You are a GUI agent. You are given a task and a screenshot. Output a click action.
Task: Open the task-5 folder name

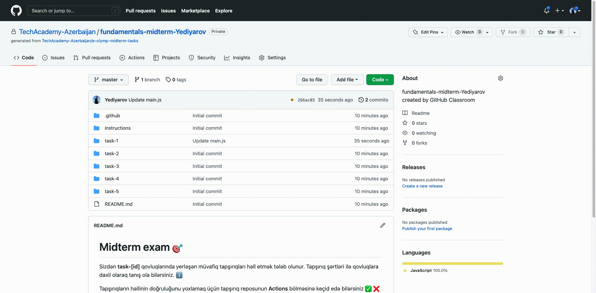pyautogui.click(x=112, y=191)
